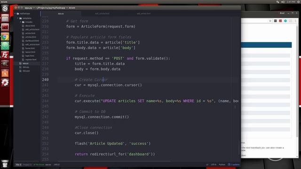
Task: Switch to the app.py editor tab
Action: (61, 14)
